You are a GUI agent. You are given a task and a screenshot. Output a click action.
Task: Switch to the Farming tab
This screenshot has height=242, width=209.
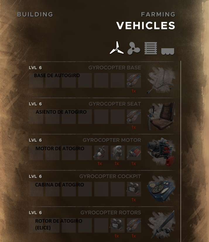pyautogui.click(x=158, y=14)
